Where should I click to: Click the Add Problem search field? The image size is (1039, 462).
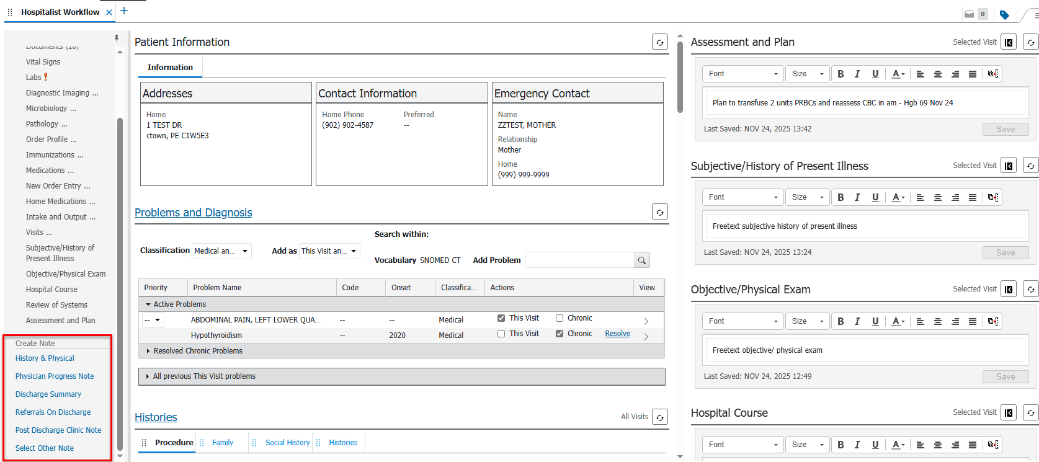coord(579,260)
